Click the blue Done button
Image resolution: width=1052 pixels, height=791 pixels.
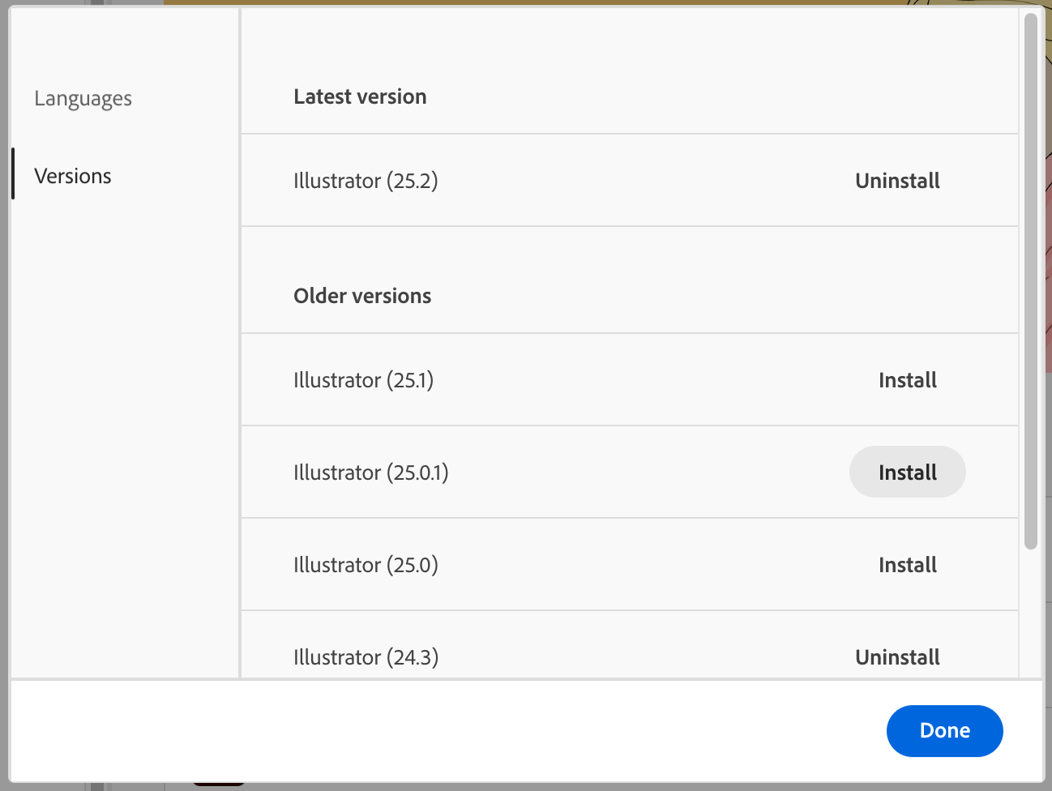click(x=945, y=730)
